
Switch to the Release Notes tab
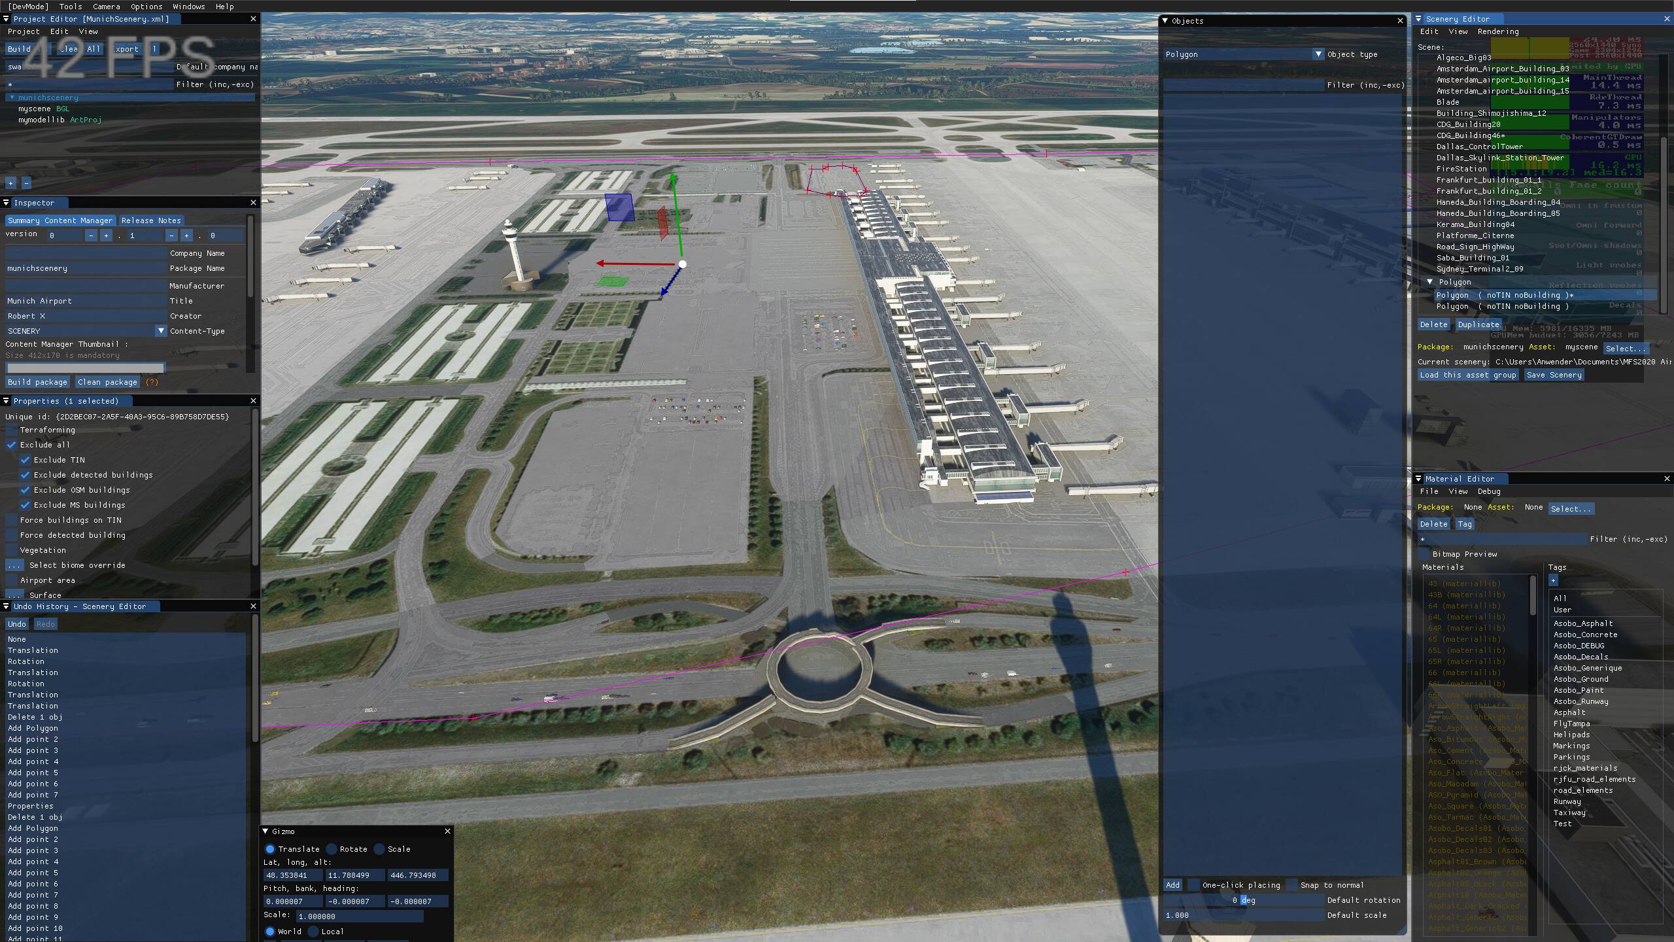click(150, 220)
